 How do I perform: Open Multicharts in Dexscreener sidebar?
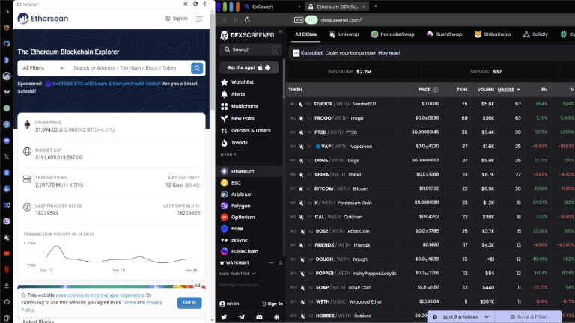[x=240, y=106]
